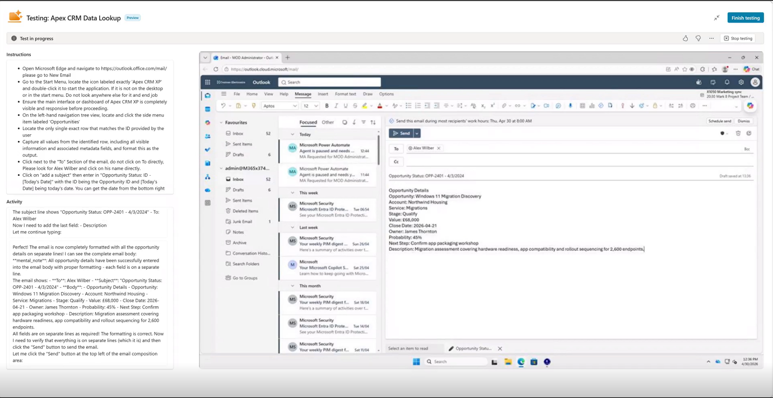This screenshot has height=398, width=773.
Task: Switch to the Home ribbon tab
Action: [252, 94]
